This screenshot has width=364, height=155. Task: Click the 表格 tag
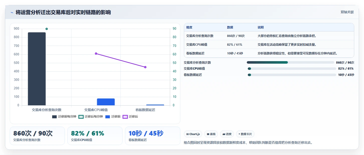pyautogui.click(x=211, y=134)
